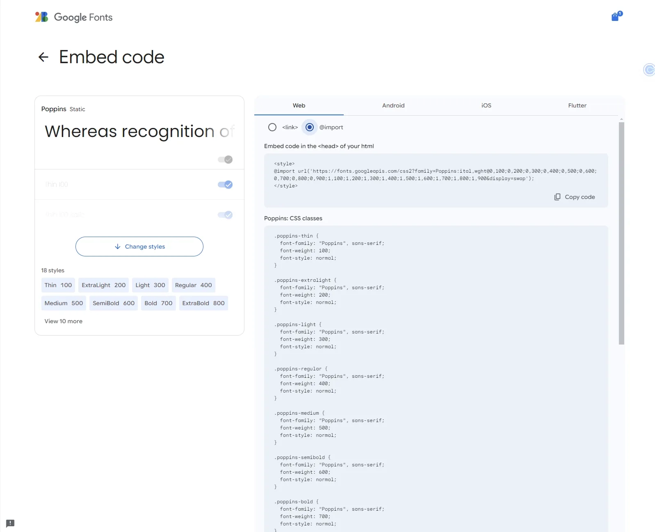Click the embed panel scrollbar thumb
This screenshot has width=655, height=532.
coord(621,233)
